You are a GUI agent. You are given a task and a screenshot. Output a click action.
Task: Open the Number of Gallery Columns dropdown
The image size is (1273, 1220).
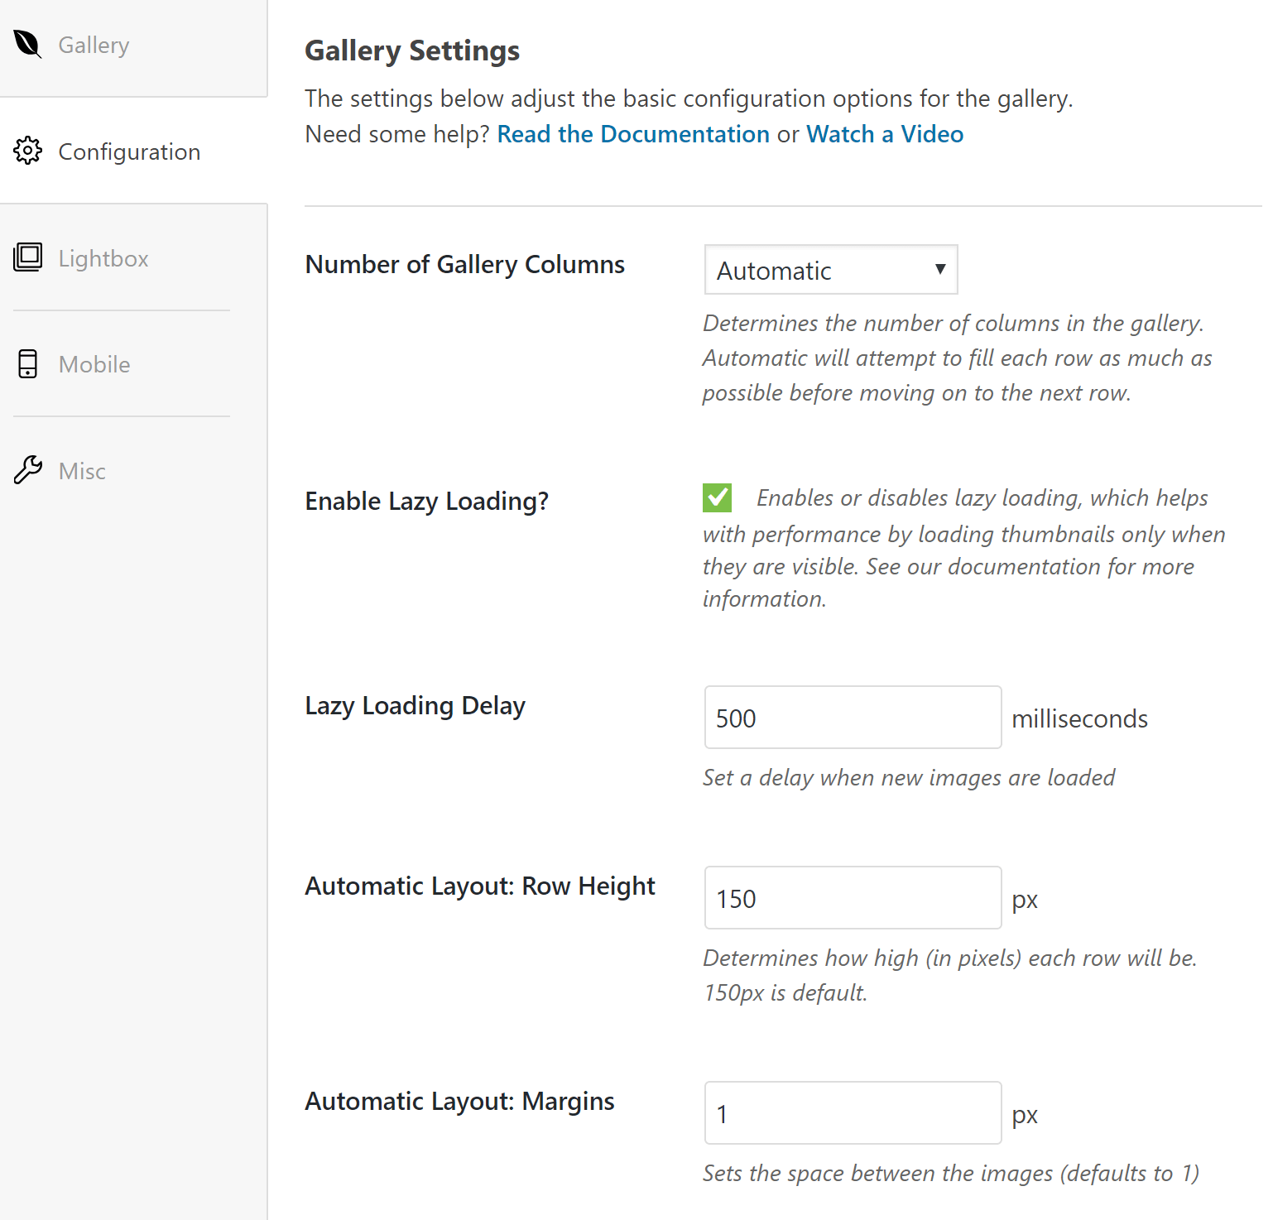click(x=829, y=270)
